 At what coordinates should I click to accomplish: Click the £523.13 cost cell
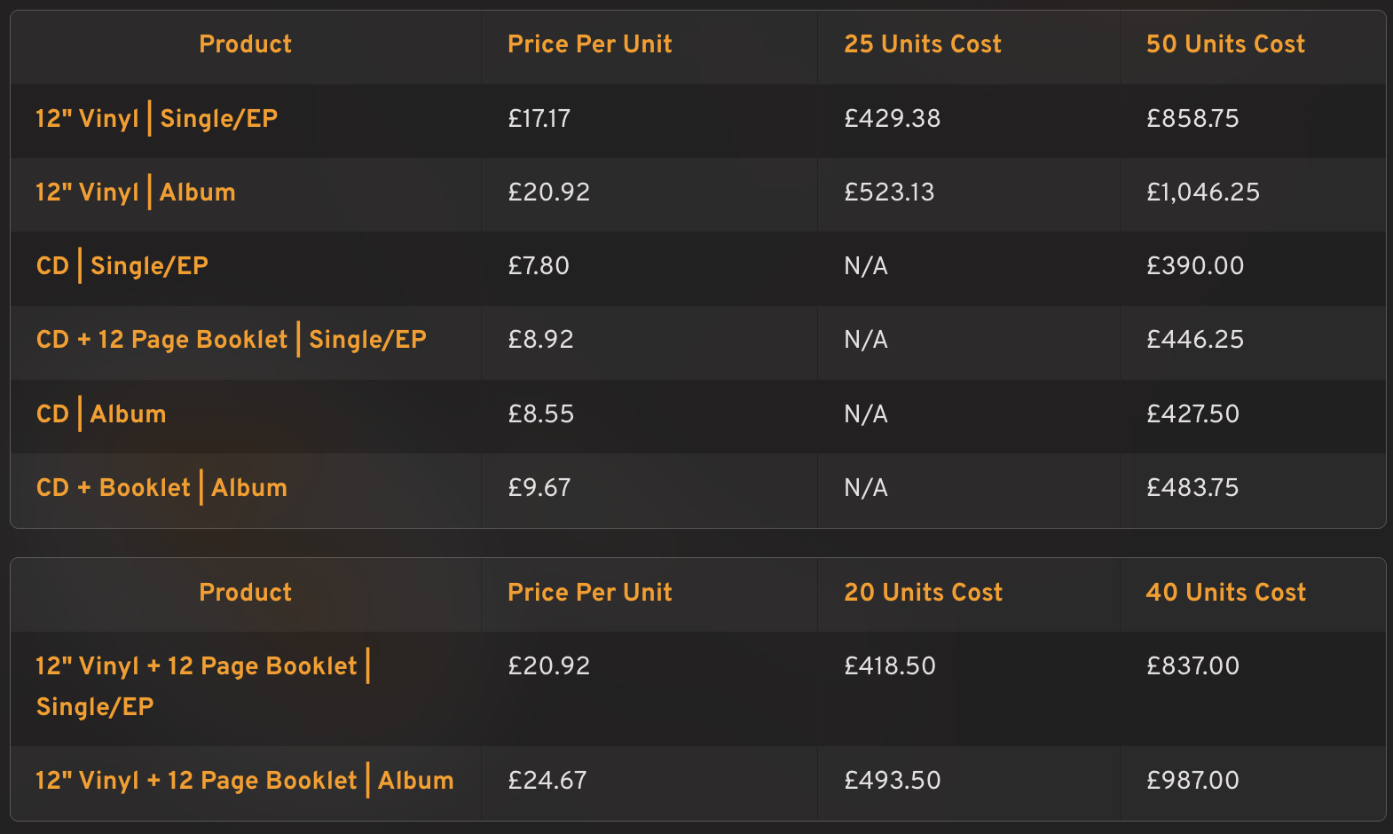(x=889, y=193)
